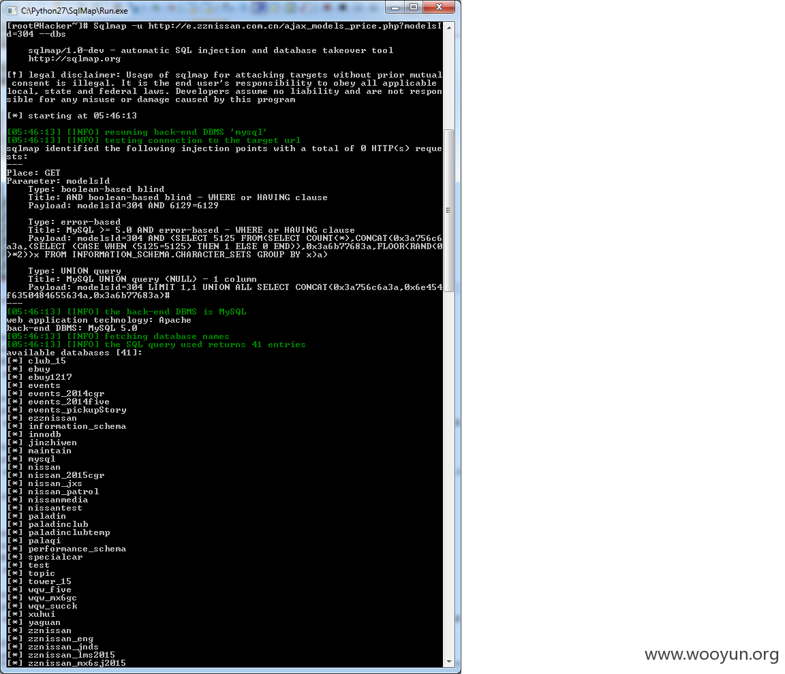Click 'resuming back-end DBMS' info line
This screenshot has width=785, height=674.
tap(137, 132)
